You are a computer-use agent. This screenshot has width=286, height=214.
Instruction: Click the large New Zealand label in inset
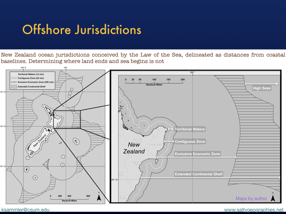[x=134, y=148]
